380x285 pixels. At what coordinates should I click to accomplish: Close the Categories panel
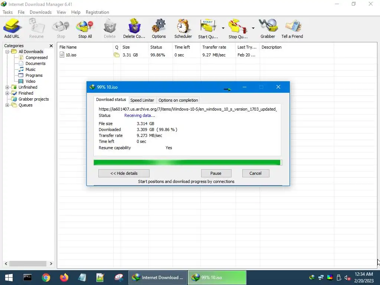51,46
